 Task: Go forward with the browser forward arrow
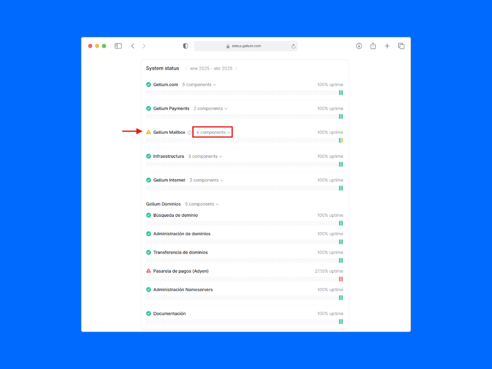[x=144, y=46]
